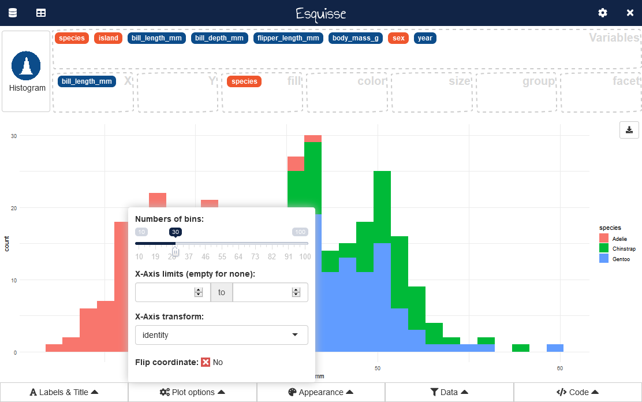642x402 pixels.
Task: Open the Appearance tab
Action: point(320,392)
